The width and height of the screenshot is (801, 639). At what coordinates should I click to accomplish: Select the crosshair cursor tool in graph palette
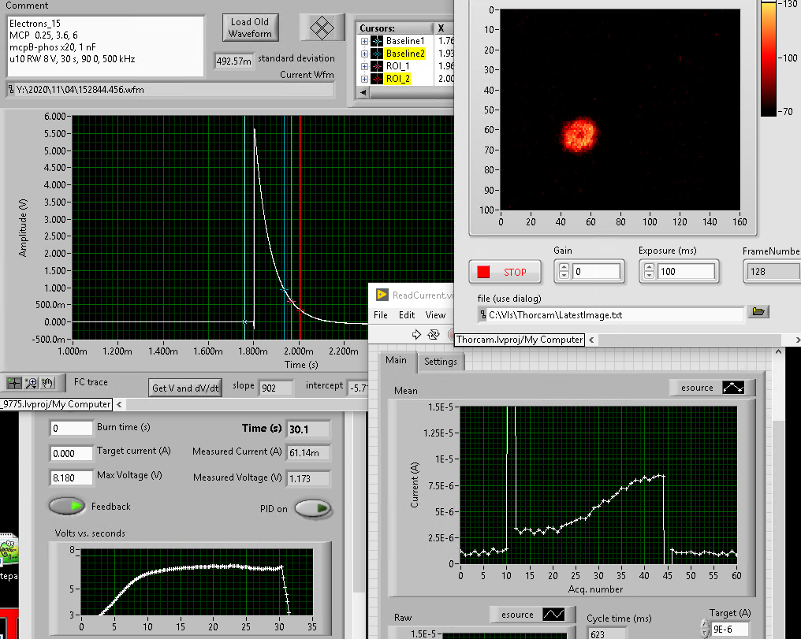pos(13,383)
